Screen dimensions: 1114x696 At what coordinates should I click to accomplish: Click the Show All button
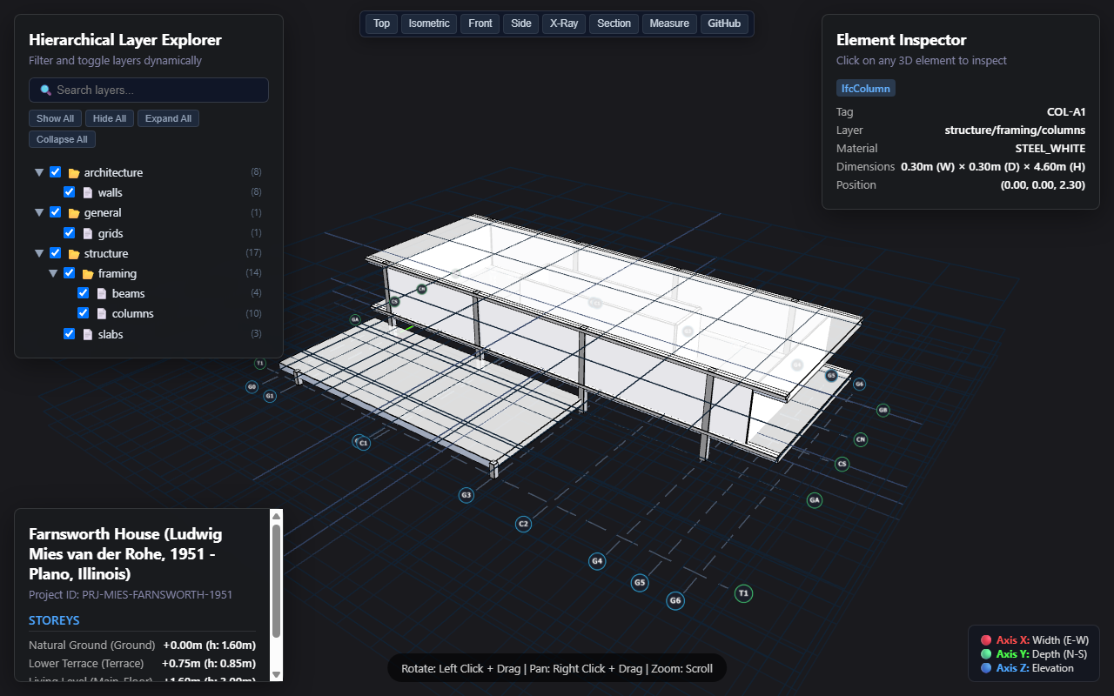point(56,118)
